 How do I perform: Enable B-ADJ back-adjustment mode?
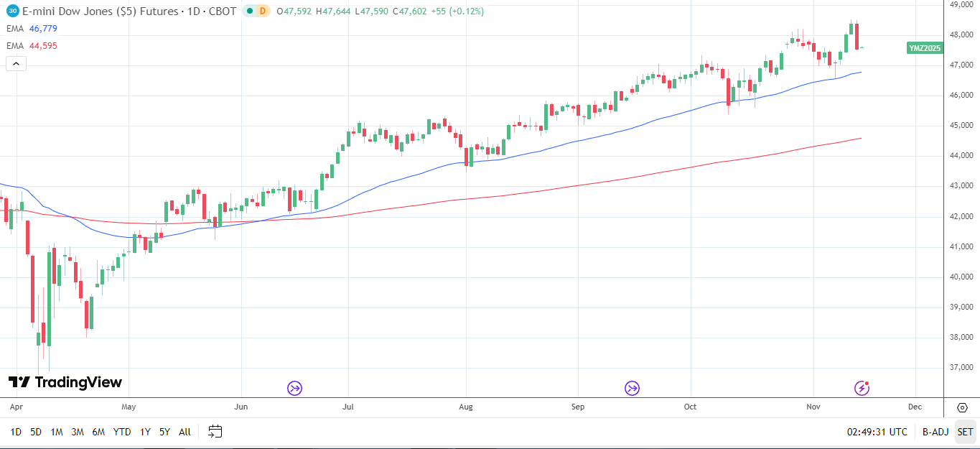point(935,432)
